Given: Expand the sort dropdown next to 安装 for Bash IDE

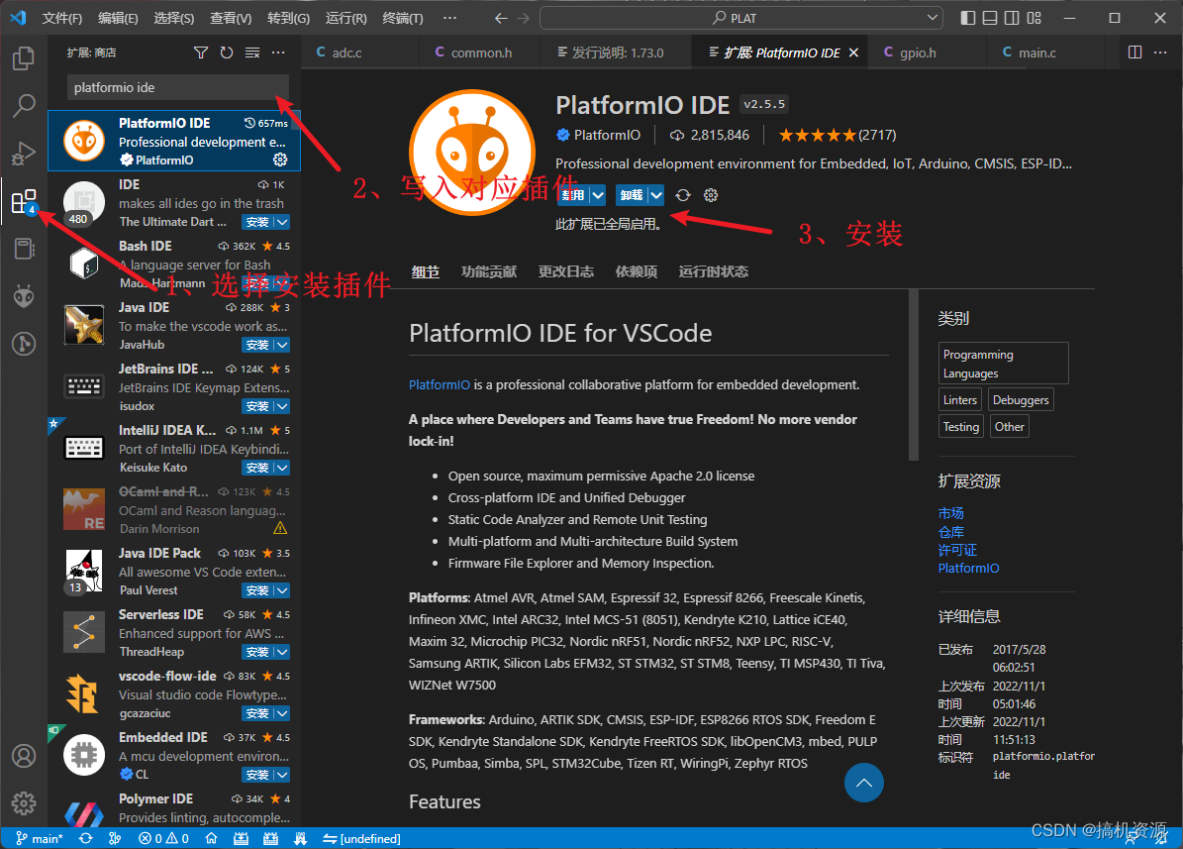Looking at the screenshot, I should [x=283, y=283].
